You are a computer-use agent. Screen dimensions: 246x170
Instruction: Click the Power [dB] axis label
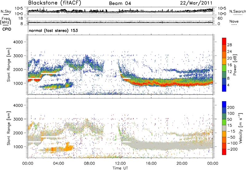coord(235,65)
